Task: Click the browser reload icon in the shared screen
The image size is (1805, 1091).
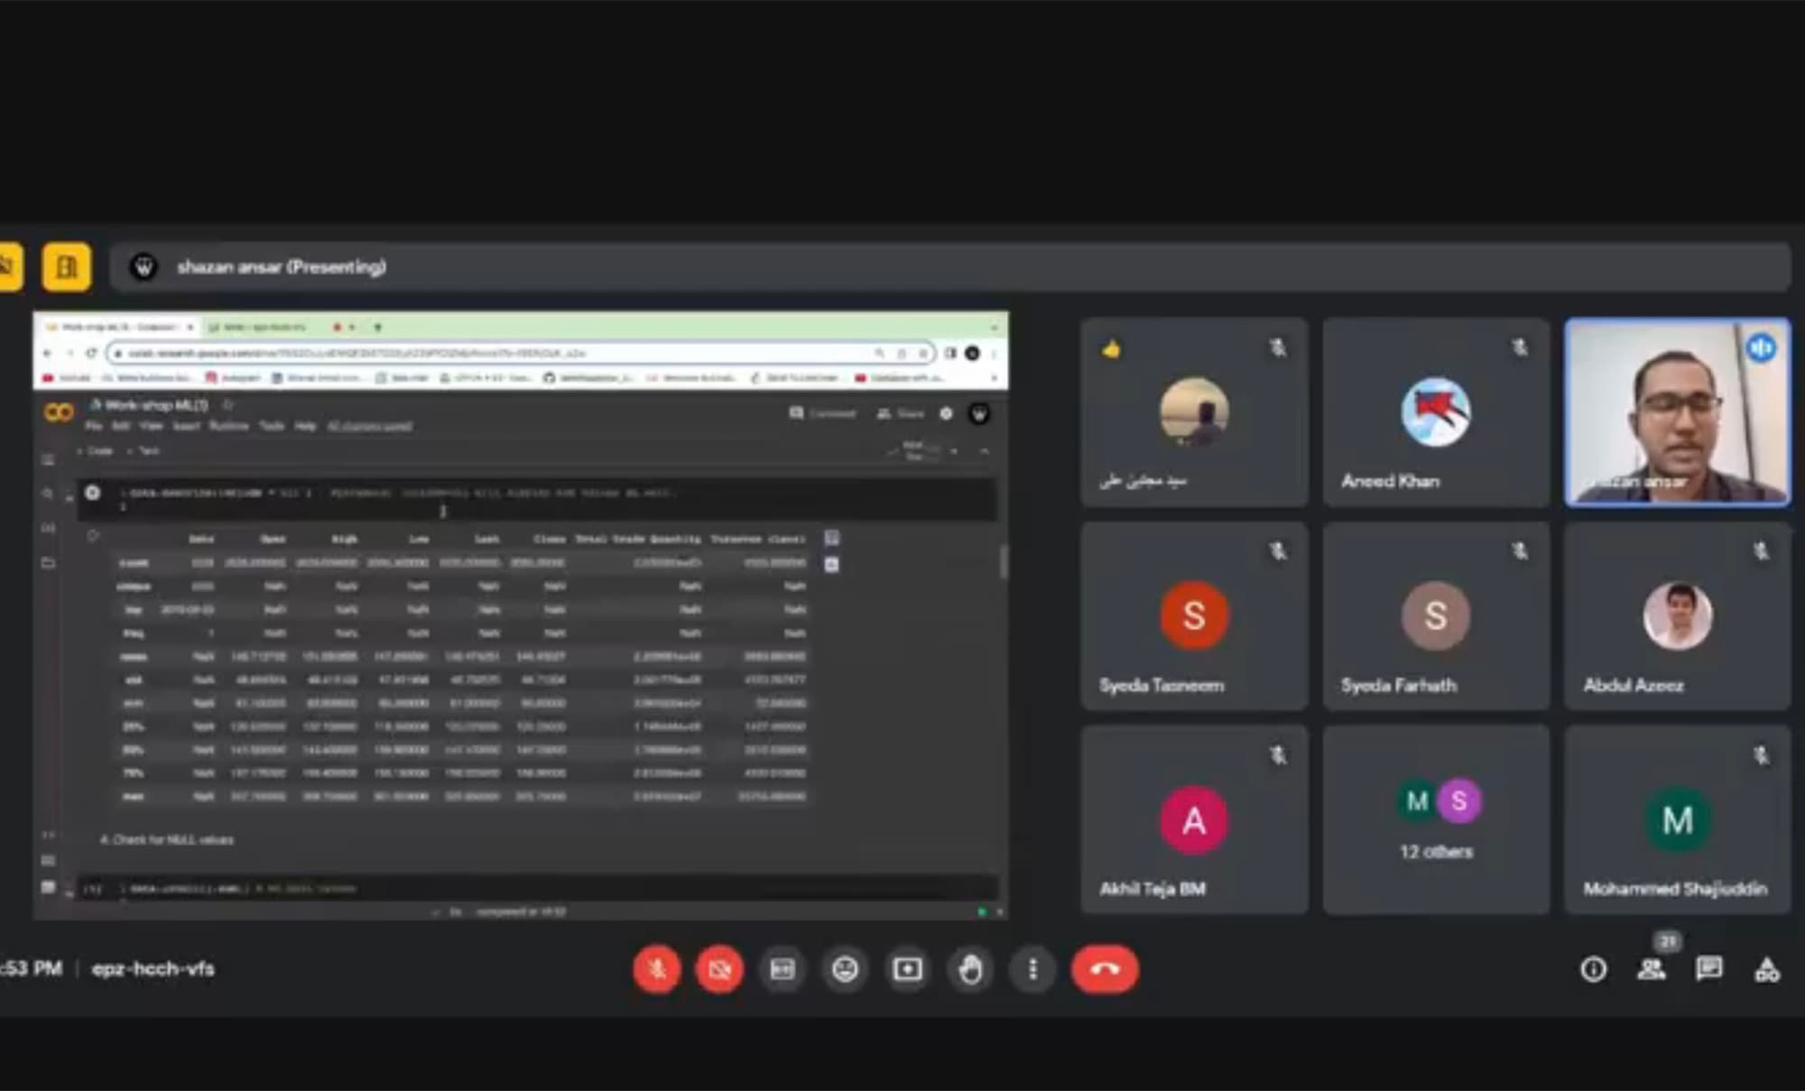Action: click(91, 353)
